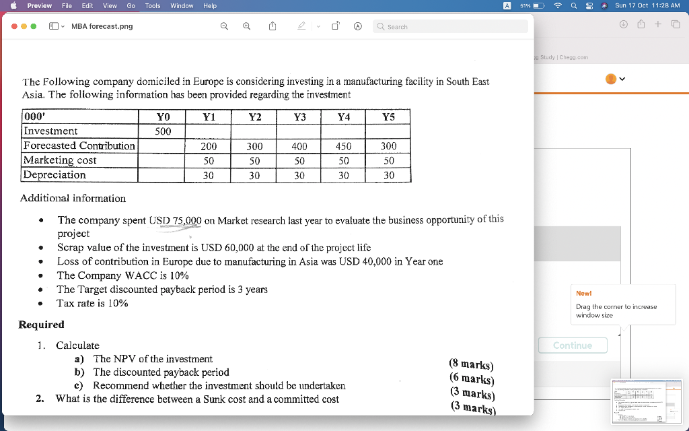Open the sidebar dropdown chevron

coord(64,26)
